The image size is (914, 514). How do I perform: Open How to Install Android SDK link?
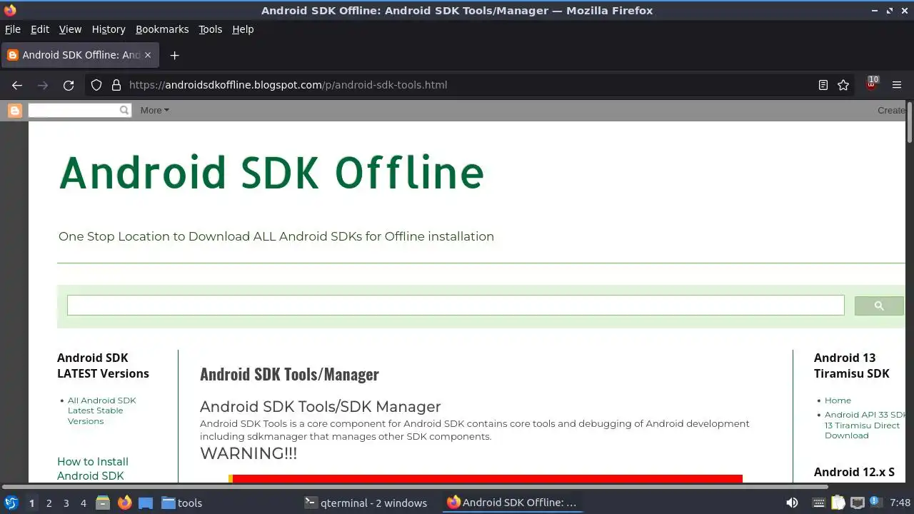pos(93,468)
